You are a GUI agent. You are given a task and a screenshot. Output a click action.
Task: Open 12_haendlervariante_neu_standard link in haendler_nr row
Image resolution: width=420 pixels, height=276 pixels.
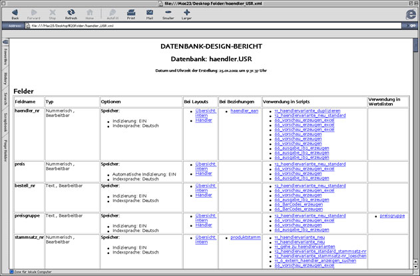coord(310,115)
